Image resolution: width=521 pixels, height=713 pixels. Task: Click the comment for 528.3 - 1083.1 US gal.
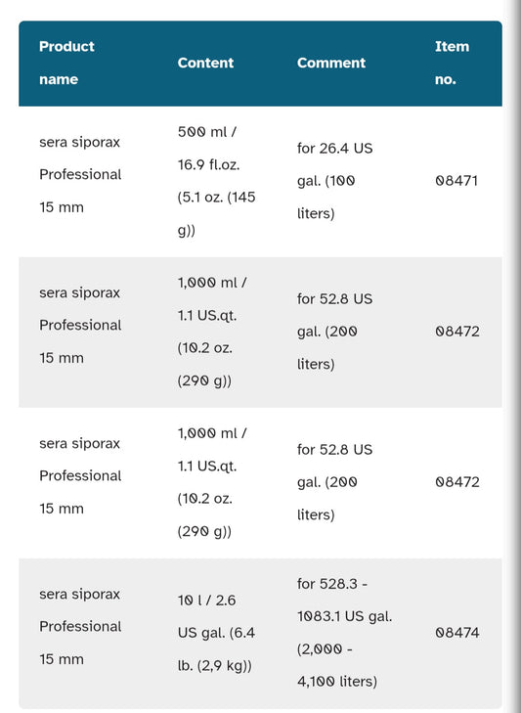tap(345, 633)
